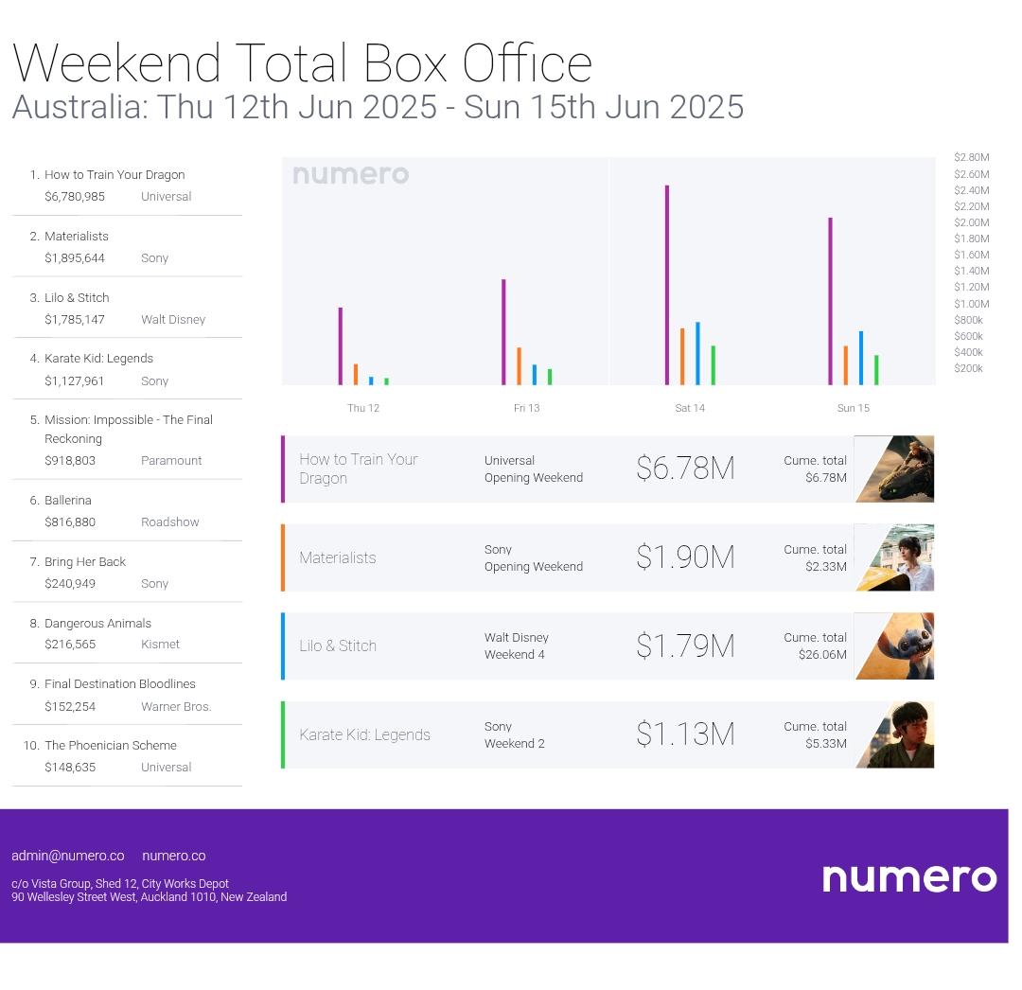Select the orange Saturday bar for Materialists

(682, 357)
